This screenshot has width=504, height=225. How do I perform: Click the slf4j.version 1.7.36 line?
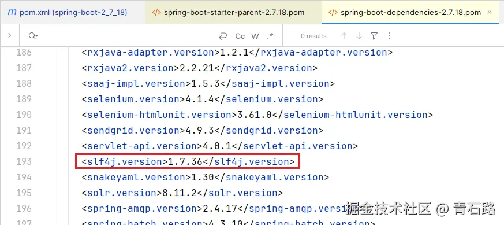click(x=188, y=161)
